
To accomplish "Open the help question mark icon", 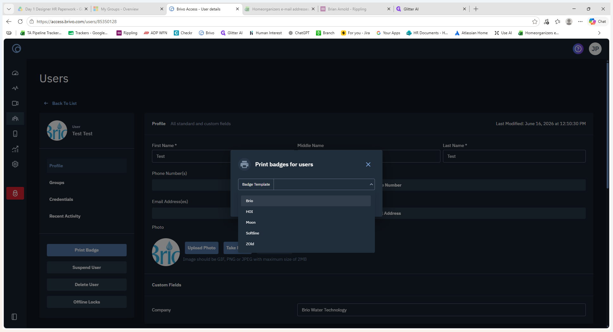I will [578, 49].
